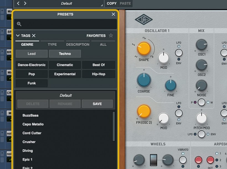Select the Pop genre tag

tap(32, 74)
